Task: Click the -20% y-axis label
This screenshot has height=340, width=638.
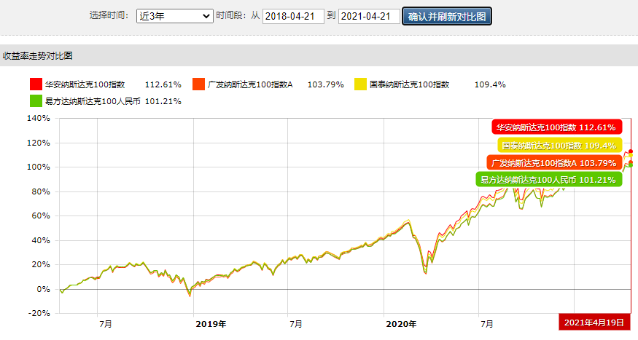Action: click(39, 313)
